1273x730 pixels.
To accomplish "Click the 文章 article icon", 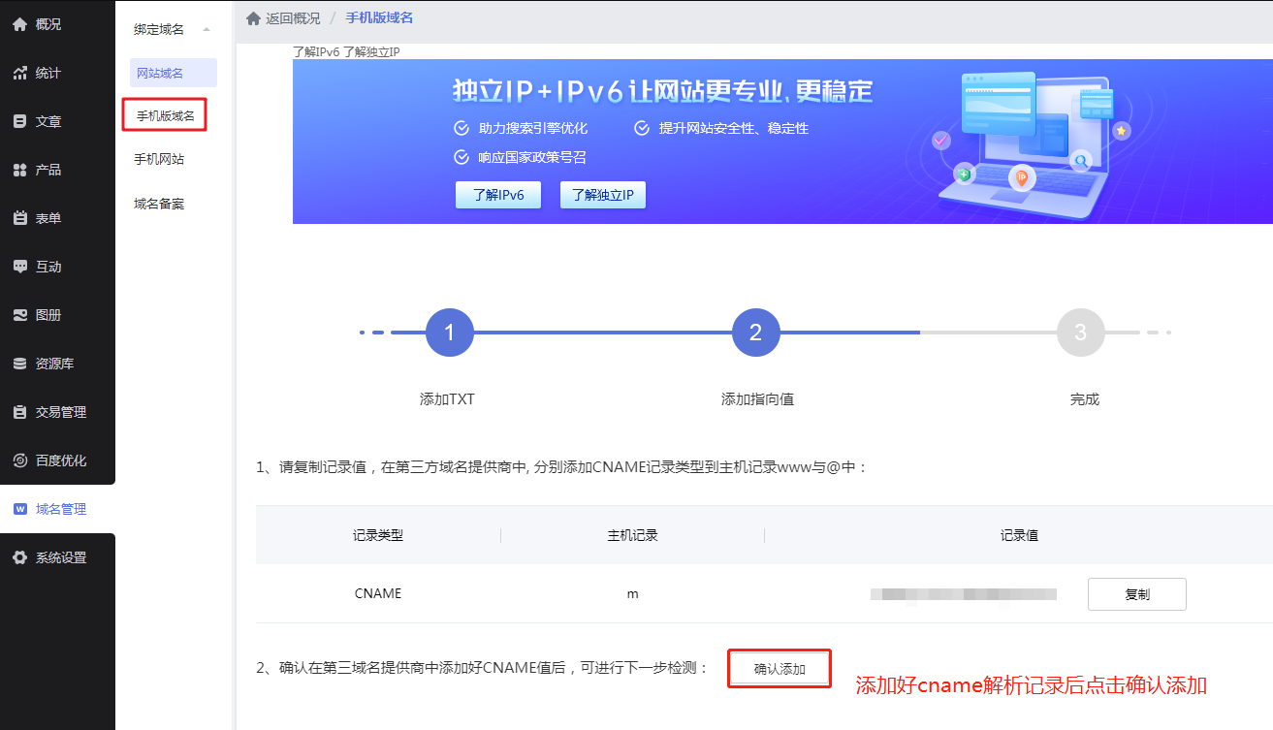I will pyautogui.click(x=19, y=121).
